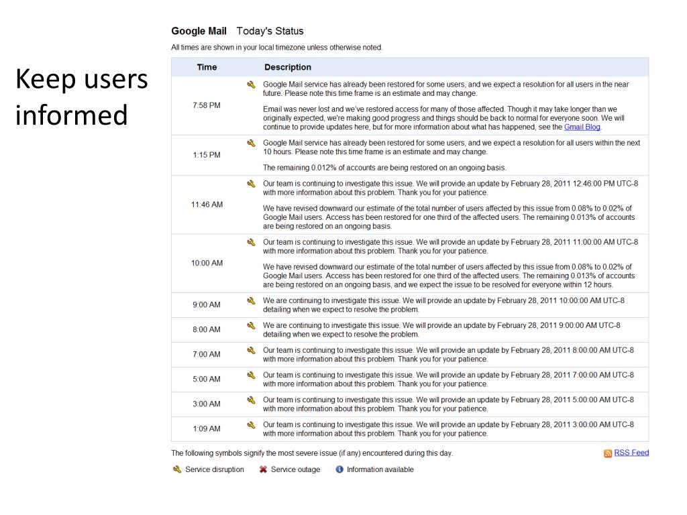Viewport: 687px width, 515px height.
Task: Select the 1:15 PM time cell
Action: point(207,155)
